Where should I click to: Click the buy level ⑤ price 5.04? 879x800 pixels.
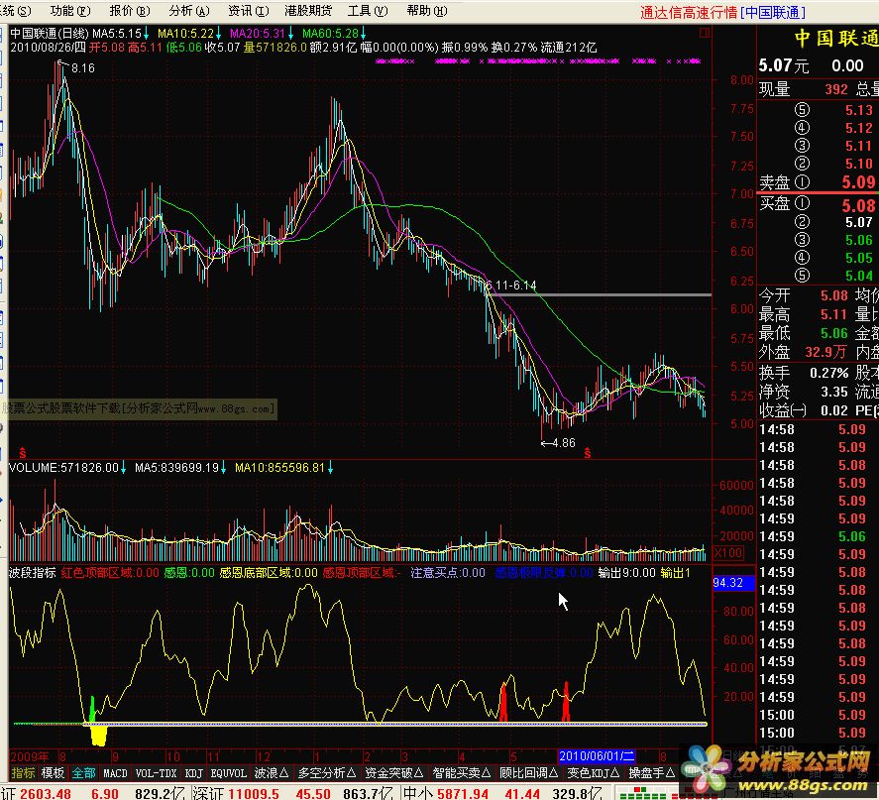[859, 276]
